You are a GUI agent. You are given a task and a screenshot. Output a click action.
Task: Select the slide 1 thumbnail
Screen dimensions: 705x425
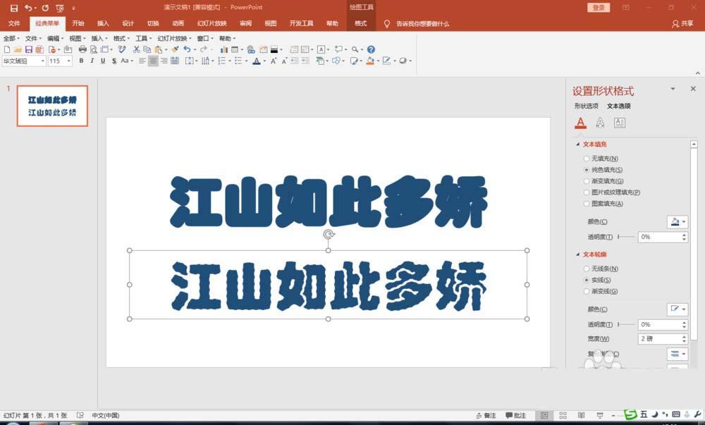[52, 106]
